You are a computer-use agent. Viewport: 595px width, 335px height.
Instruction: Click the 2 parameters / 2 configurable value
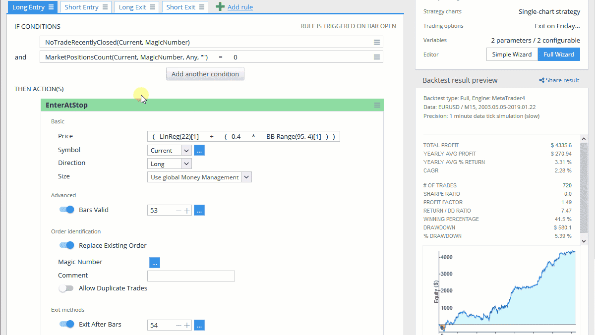click(535, 40)
